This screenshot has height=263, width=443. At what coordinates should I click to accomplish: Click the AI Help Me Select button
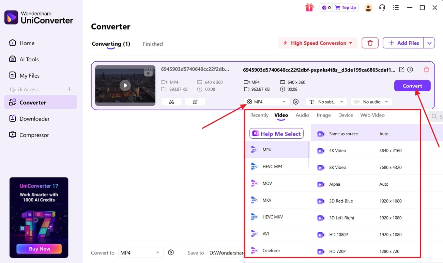276,134
